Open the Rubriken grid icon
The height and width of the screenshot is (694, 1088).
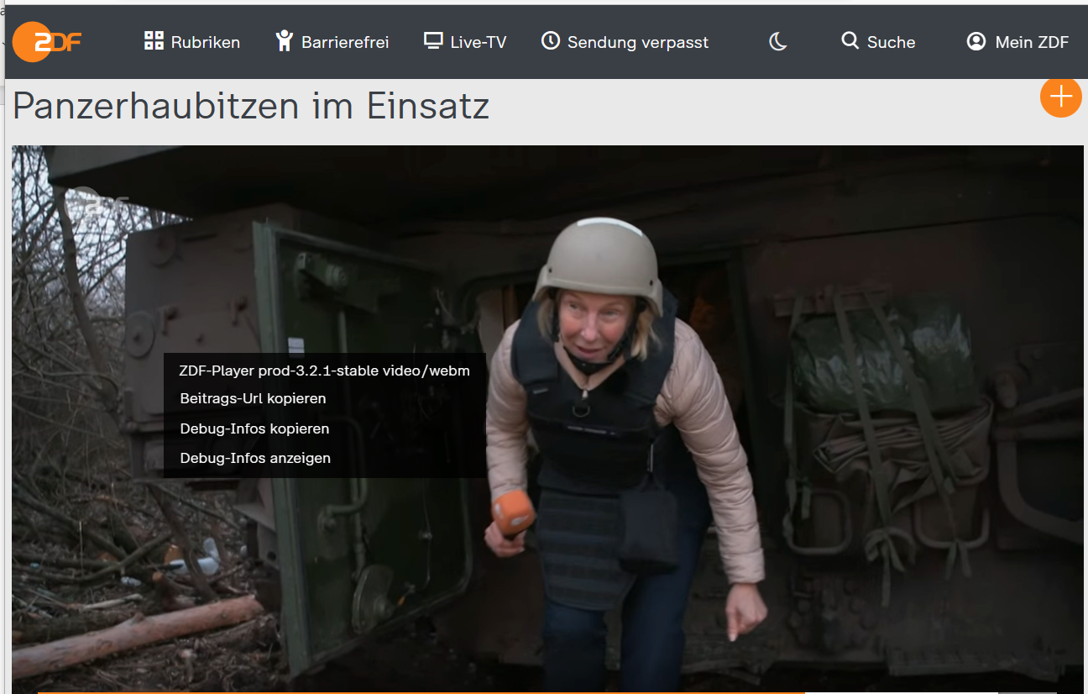pyautogui.click(x=154, y=41)
